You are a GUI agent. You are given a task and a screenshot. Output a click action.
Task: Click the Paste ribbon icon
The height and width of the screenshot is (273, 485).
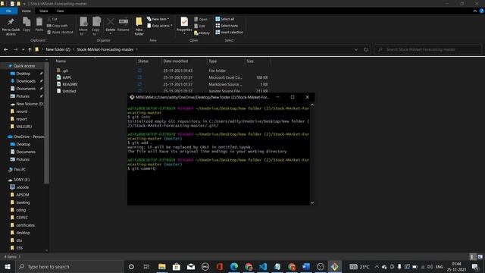(x=39, y=24)
